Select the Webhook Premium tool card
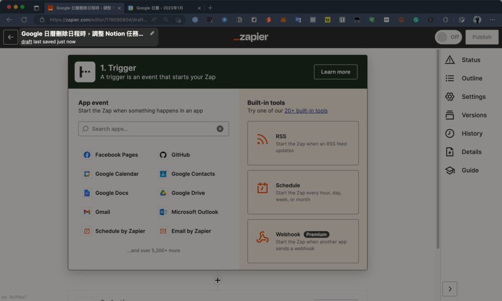The width and height of the screenshot is (502, 301). [303, 241]
